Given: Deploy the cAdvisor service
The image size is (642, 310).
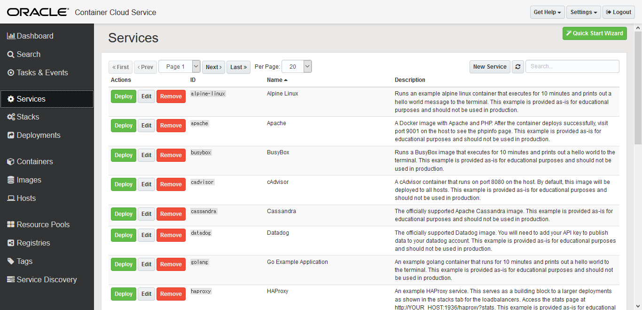Looking at the screenshot, I should (124, 184).
